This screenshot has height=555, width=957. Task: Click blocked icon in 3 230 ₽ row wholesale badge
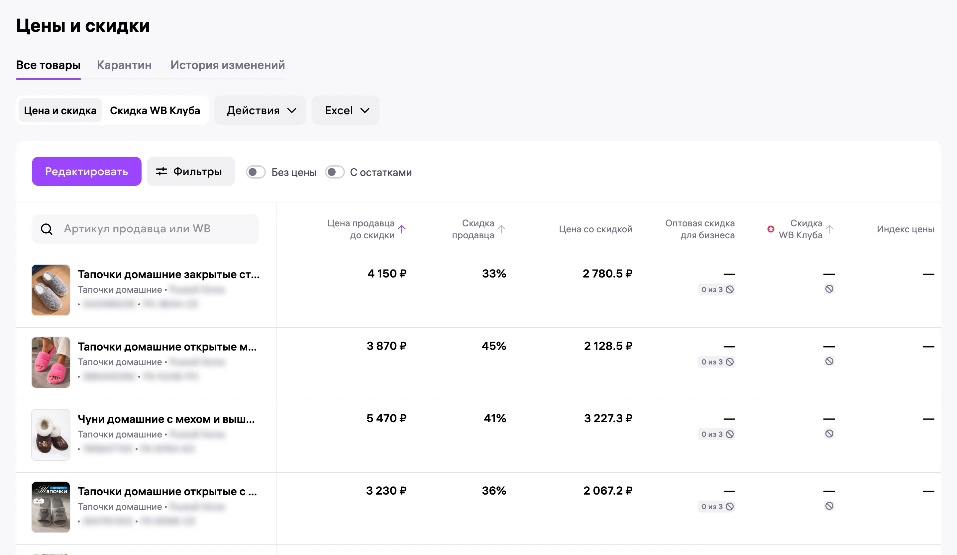click(730, 507)
